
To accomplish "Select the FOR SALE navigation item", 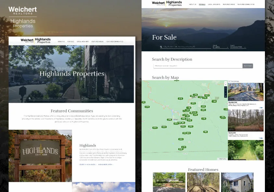I will tap(202, 5).
